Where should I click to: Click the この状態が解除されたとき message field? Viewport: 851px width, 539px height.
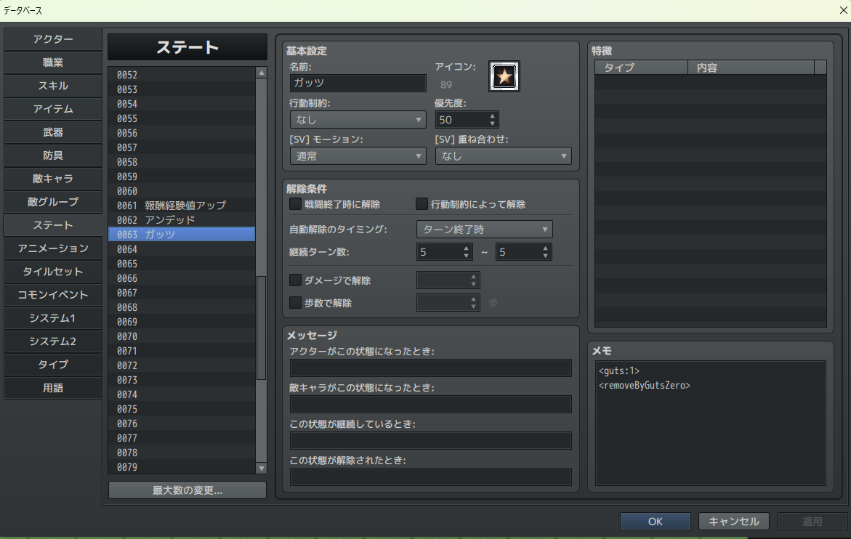pos(430,477)
